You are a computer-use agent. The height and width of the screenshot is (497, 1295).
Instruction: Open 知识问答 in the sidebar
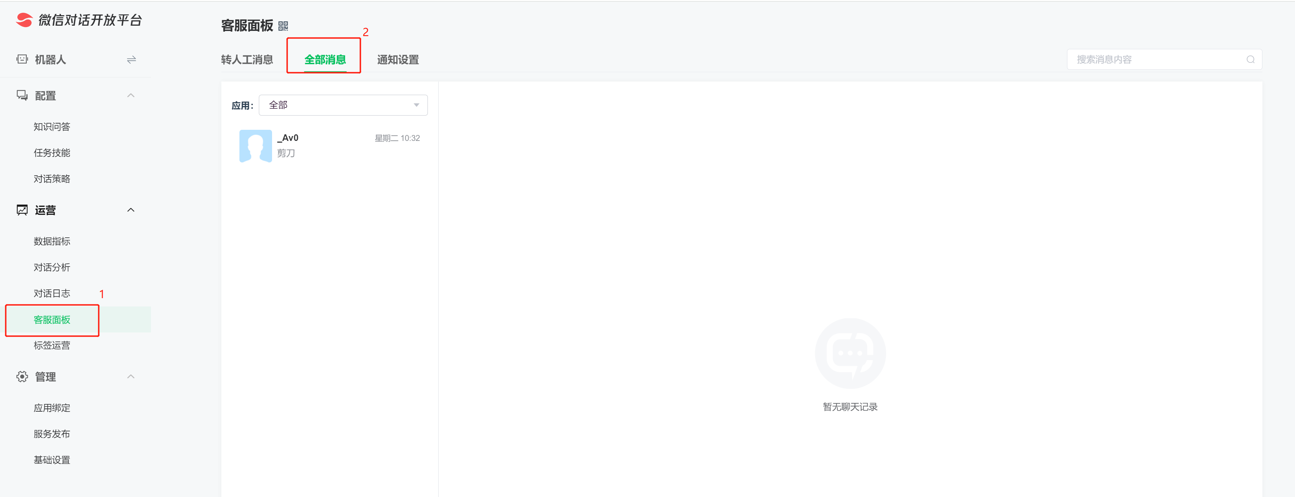52,127
